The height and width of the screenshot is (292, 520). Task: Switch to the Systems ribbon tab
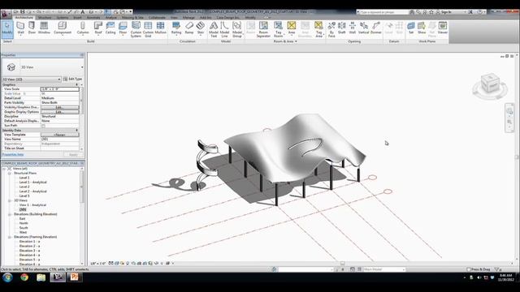63,18
